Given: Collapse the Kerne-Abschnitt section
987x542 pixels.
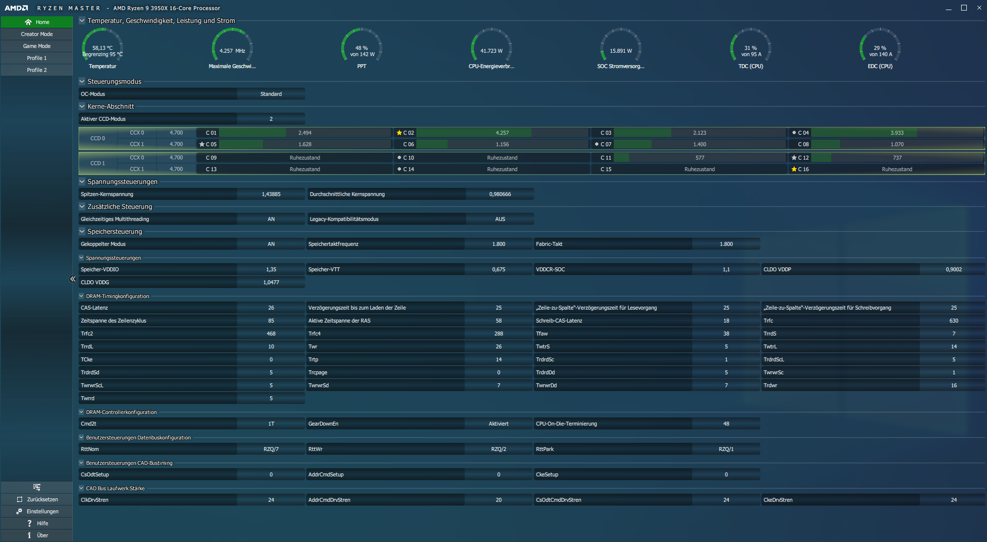Looking at the screenshot, I should click(x=82, y=106).
